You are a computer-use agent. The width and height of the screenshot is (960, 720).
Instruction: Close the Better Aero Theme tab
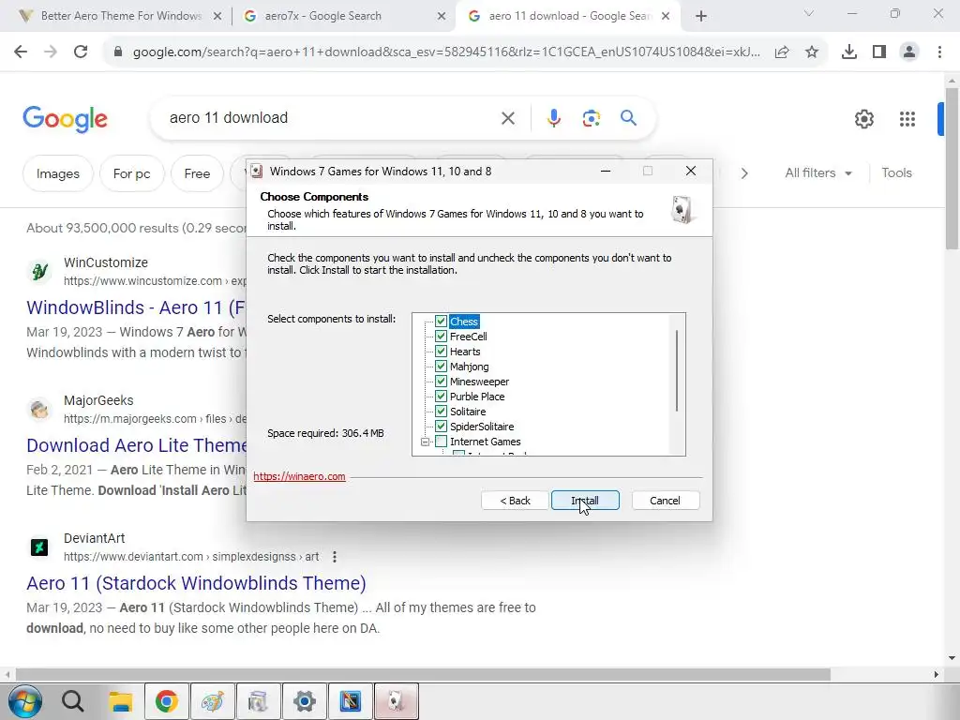(x=217, y=17)
